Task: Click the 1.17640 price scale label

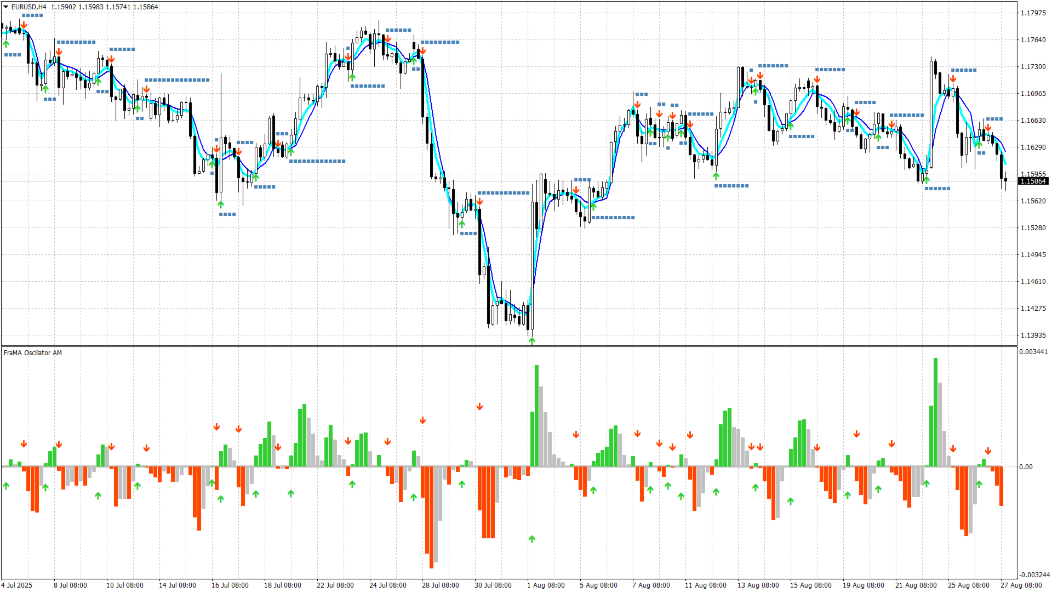Action: pyautogui.click(x=1033, y=40)
